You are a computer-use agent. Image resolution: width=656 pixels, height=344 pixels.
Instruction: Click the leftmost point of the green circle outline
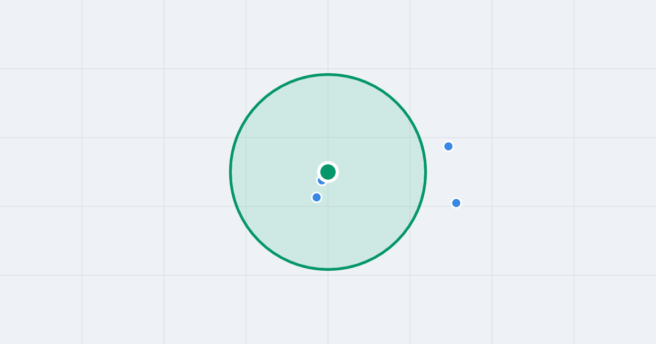[231, 172]
